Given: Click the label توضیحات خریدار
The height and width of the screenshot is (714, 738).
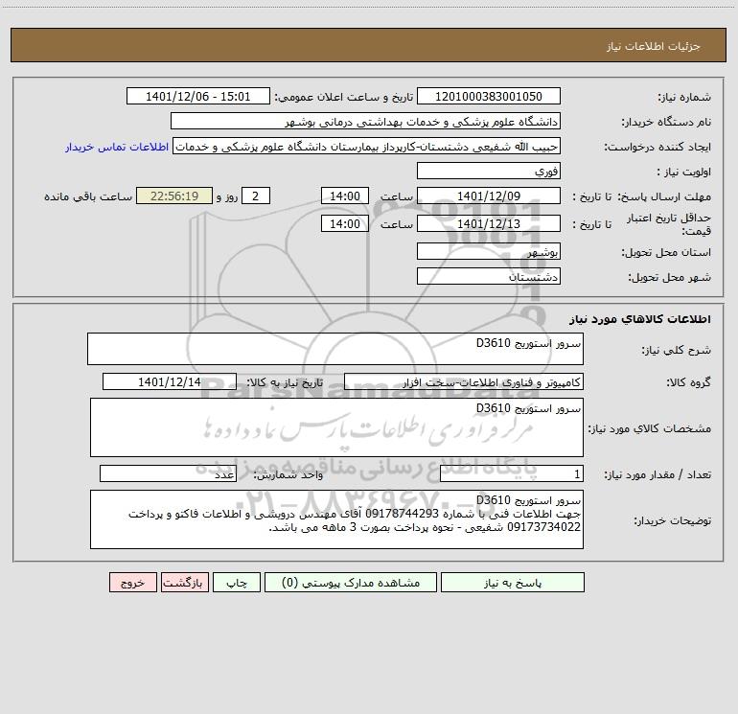Looking at the screenshot, I should click(672, 520).
